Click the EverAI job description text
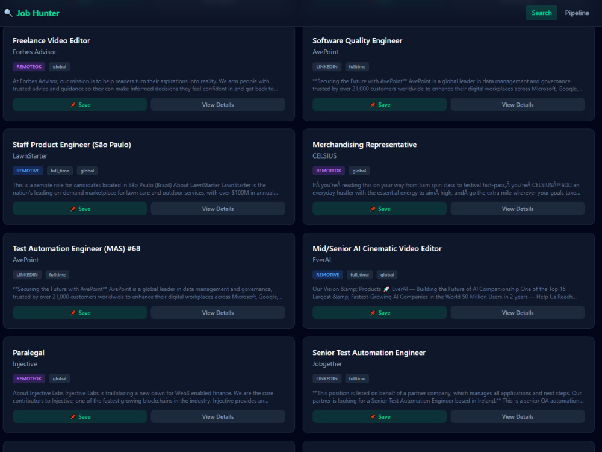Viewport: 602px width, 452px height. pyautogui.click(x=444, y=293)
